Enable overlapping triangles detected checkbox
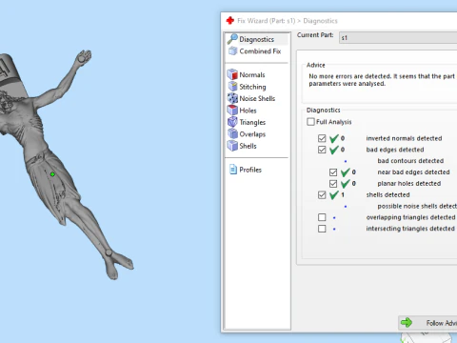 [322, 217]
